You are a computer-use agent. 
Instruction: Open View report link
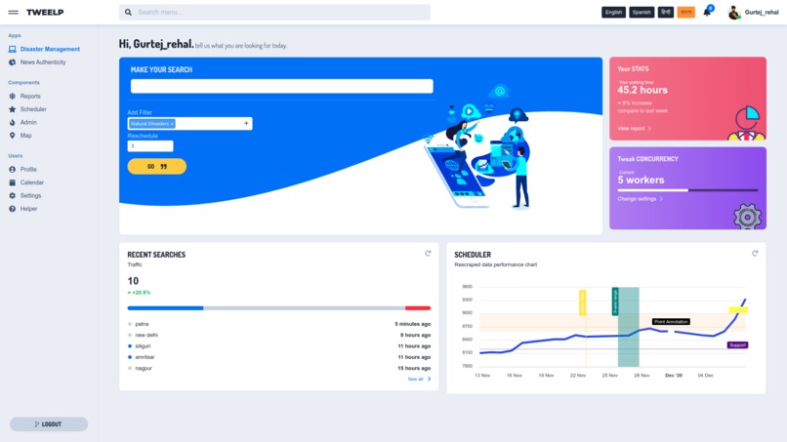[634, 129]
